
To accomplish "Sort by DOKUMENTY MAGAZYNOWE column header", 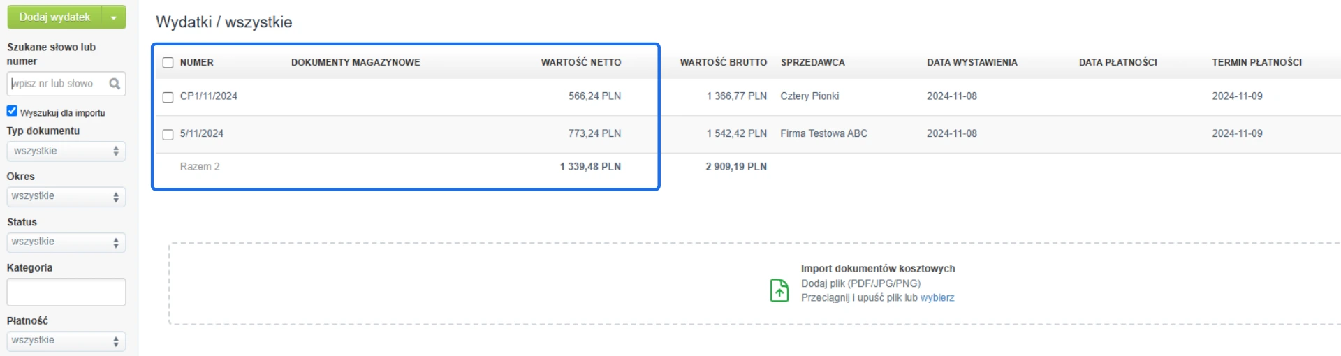I will click(x=356, y=62).
